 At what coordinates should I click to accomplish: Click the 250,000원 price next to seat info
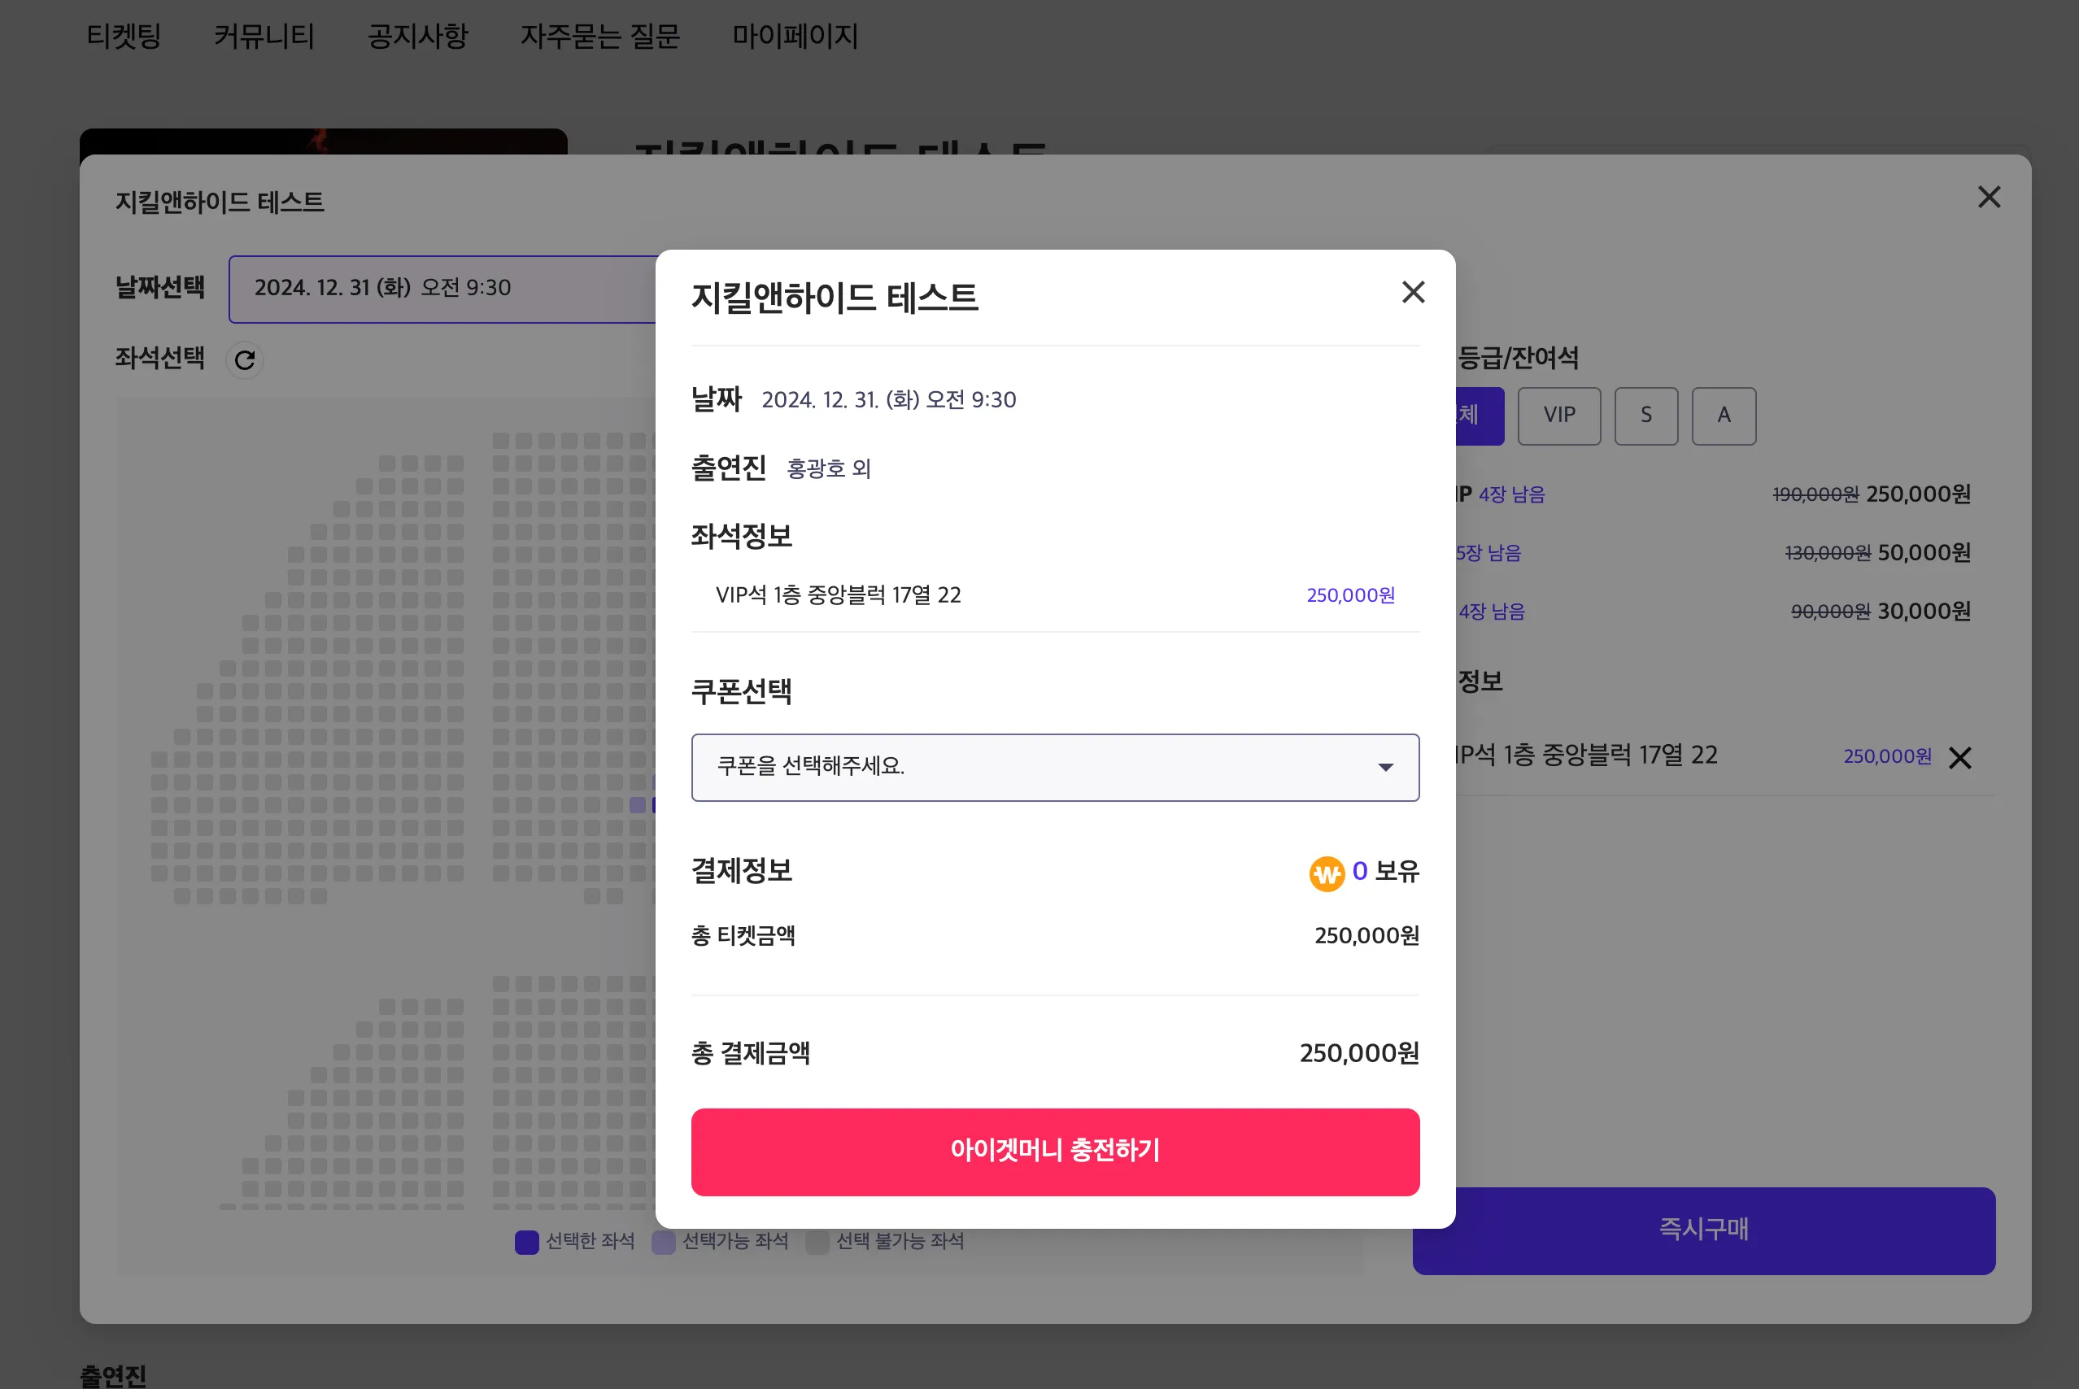coord(1349,594)
